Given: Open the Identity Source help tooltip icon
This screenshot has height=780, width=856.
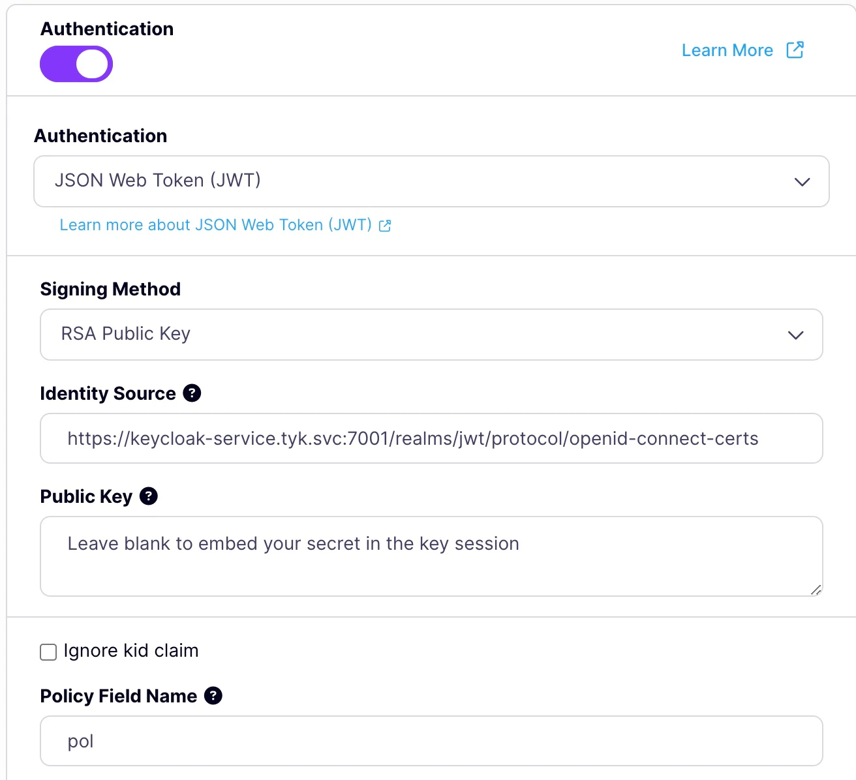Looking at the screenshot, I should click(192, 393).
